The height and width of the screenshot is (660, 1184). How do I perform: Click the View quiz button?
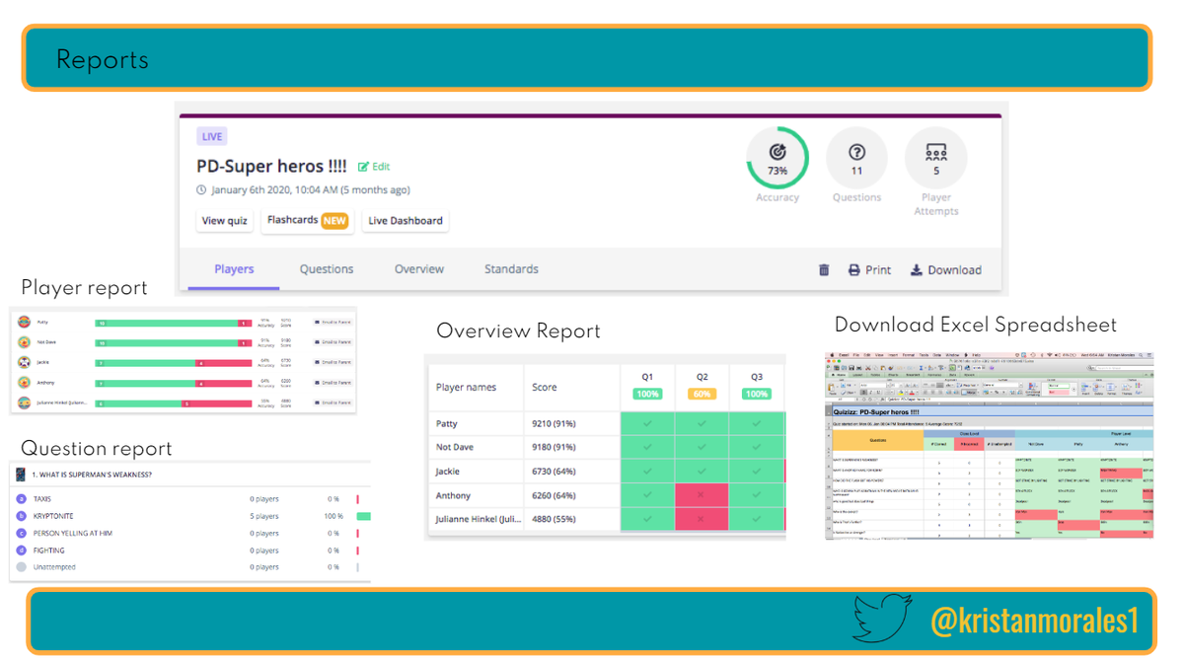225,221
